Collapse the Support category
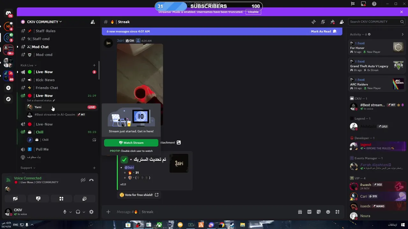The width and height of the screenshot is (408, 229). [x=28, y=168]
